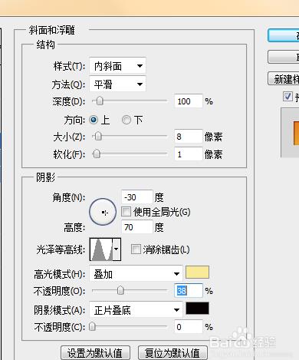Viewport: 299px width, 360px height.
Task: Click the black shadow color swatch
Action: pyautogui.click(x=197, y=308)
